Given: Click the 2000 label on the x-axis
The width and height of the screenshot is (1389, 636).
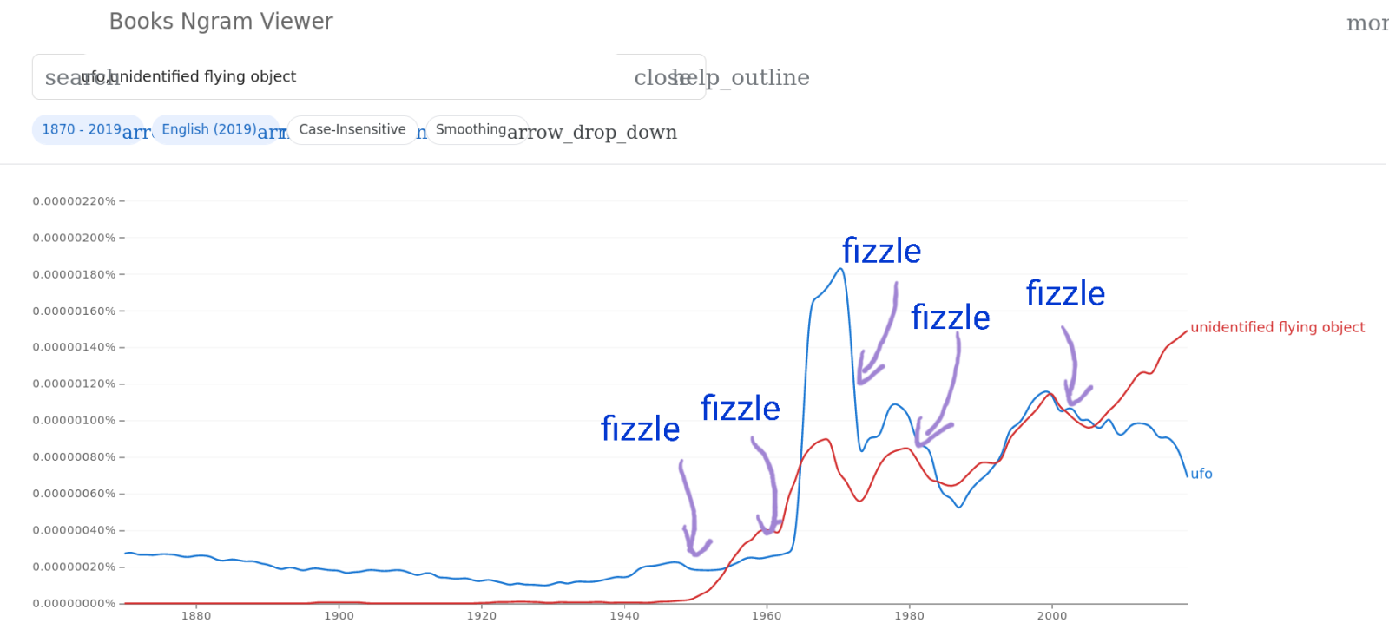Looking at the screenshot, I should click(x=1052, y=616).
